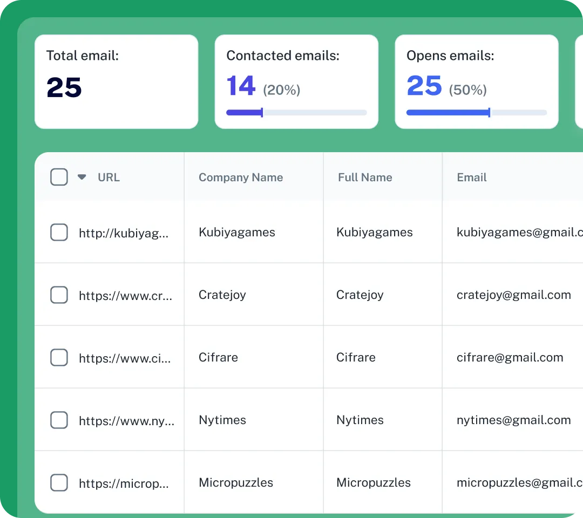583x518 pixels.
Task: Tick the select-all checkbox in table header
Action: (59, 177)
